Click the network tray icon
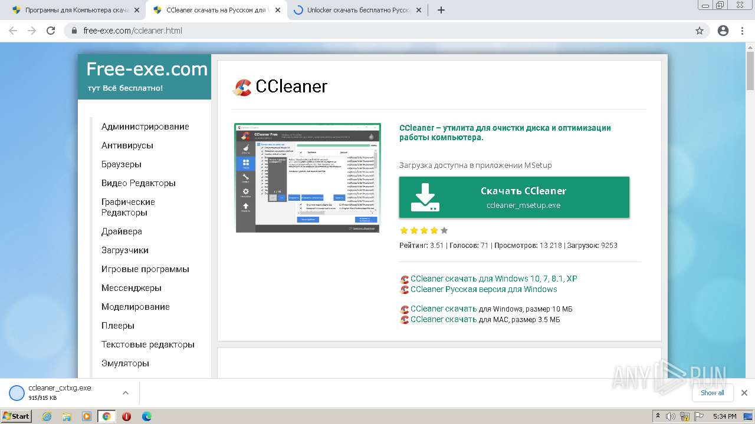The height and width of the screenshot is (424, 755). pos(685,416)
